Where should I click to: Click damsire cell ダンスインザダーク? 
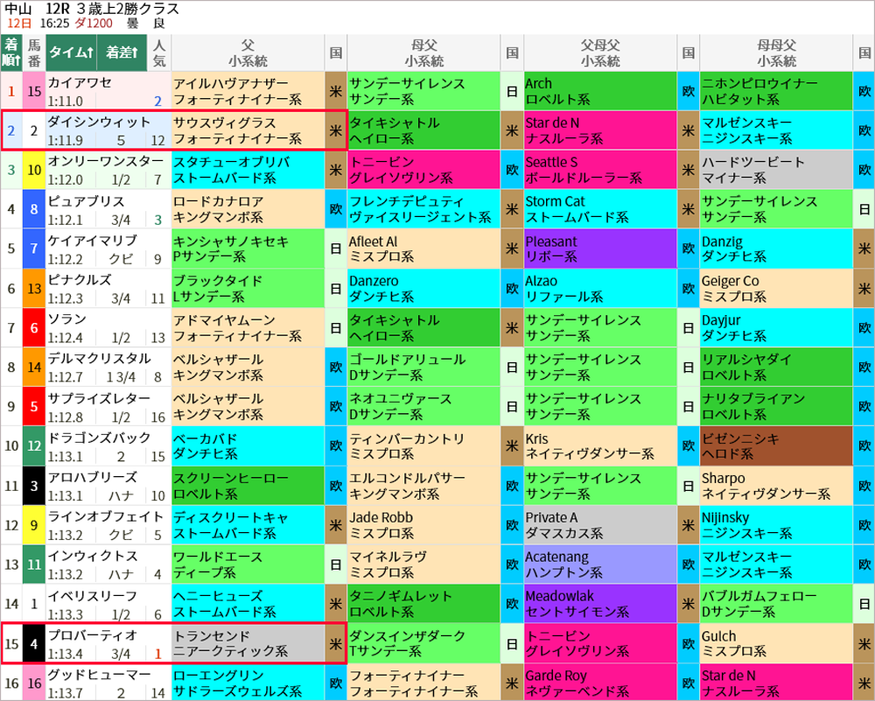tap(423, 643)
